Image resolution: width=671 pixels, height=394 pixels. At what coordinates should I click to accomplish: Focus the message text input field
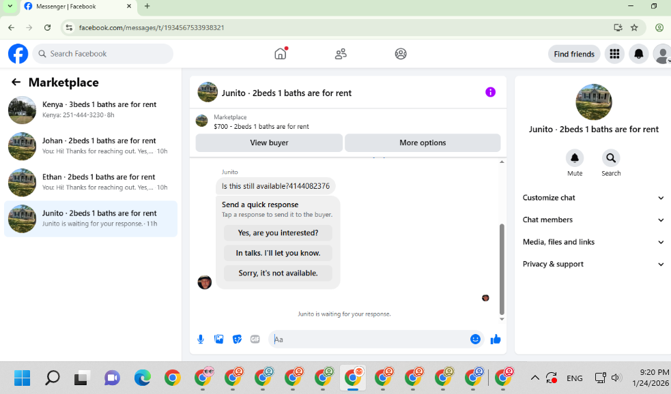(369, 339)
